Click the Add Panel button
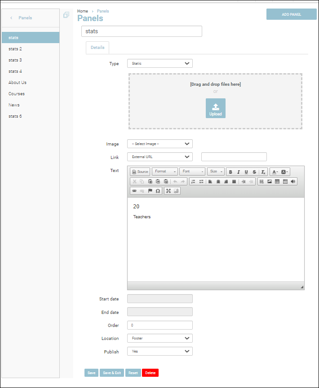This screenshot has width=319, height=388. point(291,14)
